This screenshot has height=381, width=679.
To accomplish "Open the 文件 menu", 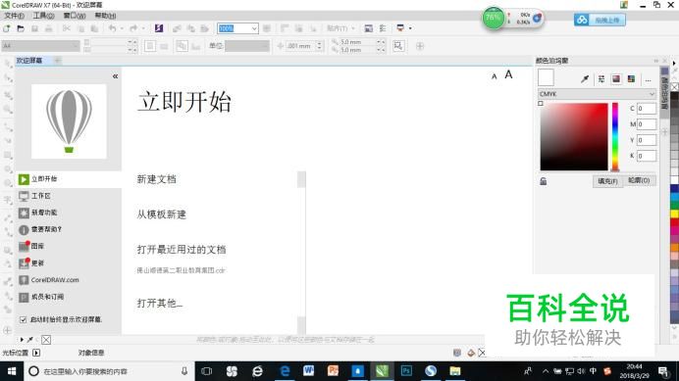I will pos(15,16).
